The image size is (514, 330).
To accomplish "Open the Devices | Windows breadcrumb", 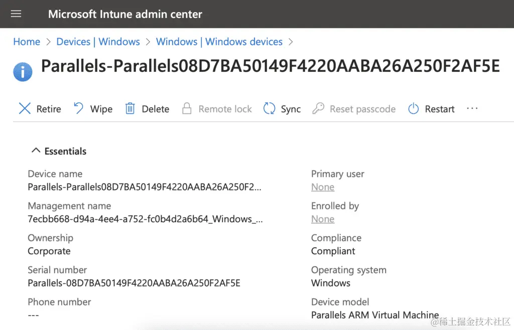I will click(x=98, y=42).
